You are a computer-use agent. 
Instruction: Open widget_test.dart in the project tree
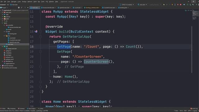point(12,49)
